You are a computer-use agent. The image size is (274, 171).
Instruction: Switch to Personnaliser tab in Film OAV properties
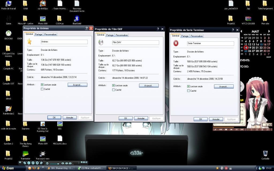pos(122,35)
